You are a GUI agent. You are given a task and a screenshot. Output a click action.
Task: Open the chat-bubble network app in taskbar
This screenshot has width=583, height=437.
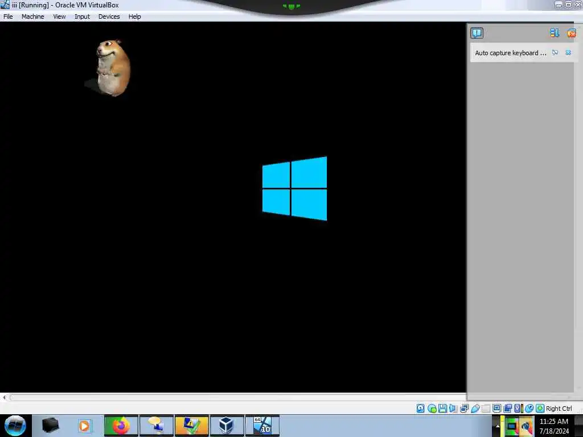tap(156, 426)
